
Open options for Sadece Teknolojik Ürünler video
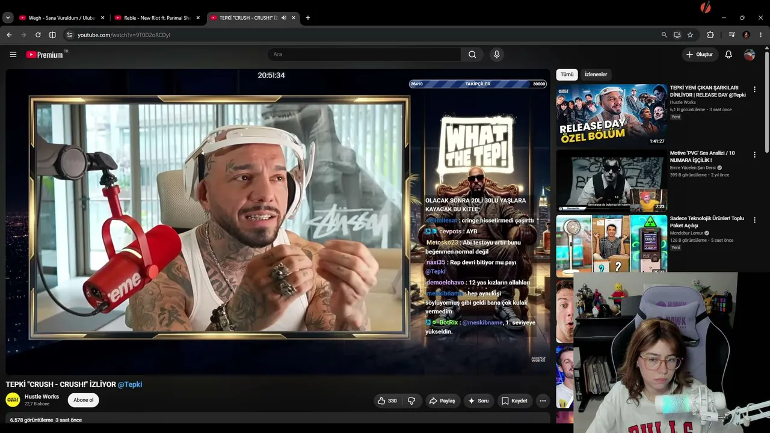coord(754,220)
